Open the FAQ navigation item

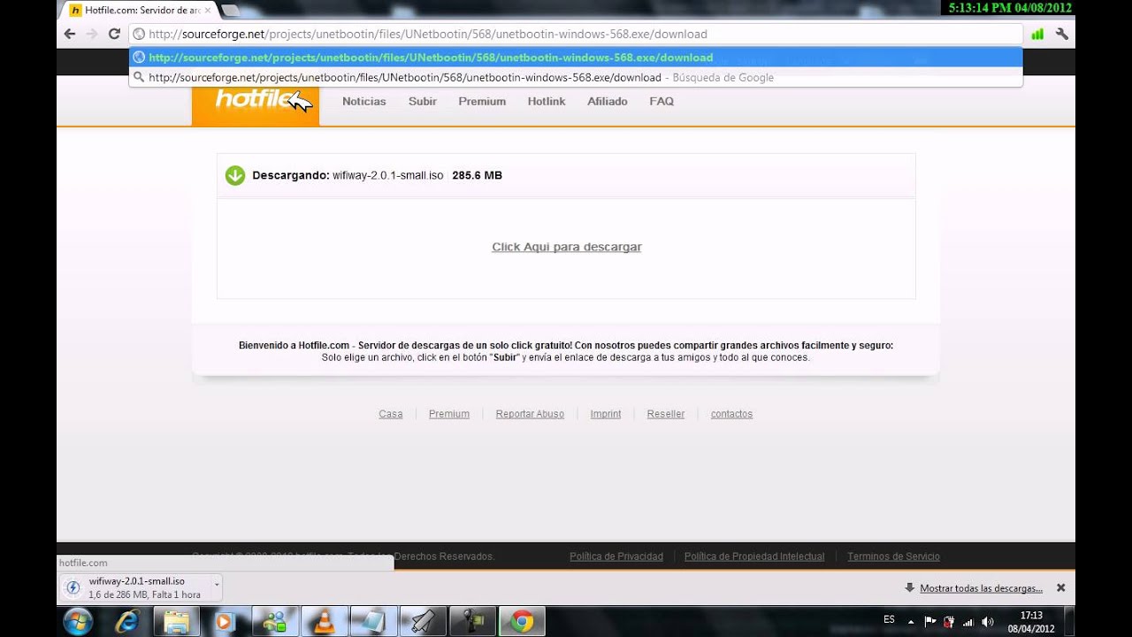(662, 101)
